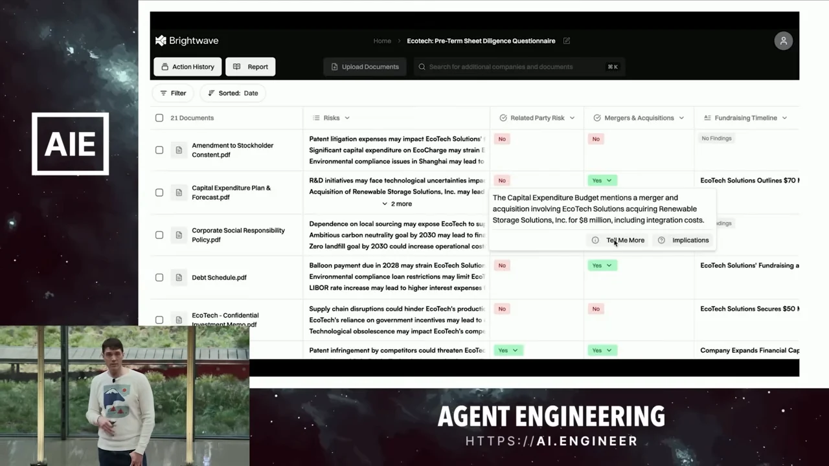This screenshot has width=829, height=466.
Task: Click the Fundraising Timeline column text icon
Action: click(x=707, y=118)
